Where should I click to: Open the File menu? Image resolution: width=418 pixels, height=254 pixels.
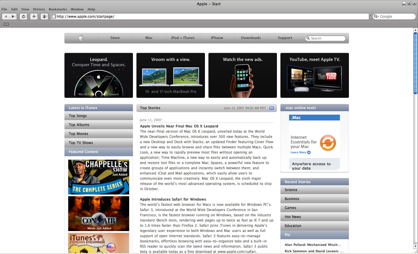click(4, 9)
